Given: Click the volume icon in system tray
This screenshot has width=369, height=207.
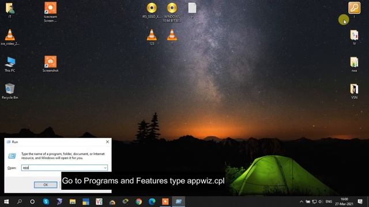Looking at the screenshot, I should click(321, 202).
